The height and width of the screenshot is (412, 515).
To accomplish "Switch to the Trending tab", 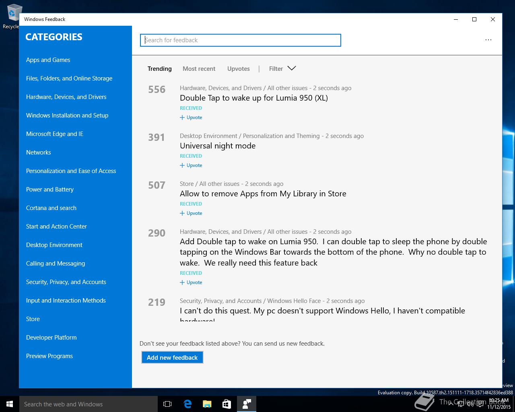I will [159, 69].
